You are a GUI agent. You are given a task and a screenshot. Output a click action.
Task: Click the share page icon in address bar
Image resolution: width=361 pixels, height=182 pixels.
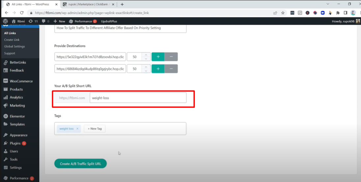coord(275,13)
